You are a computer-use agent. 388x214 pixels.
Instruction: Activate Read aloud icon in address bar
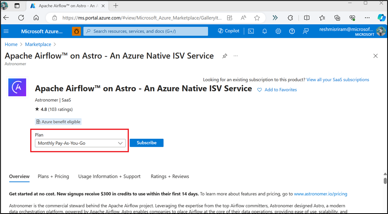point(243,18)
